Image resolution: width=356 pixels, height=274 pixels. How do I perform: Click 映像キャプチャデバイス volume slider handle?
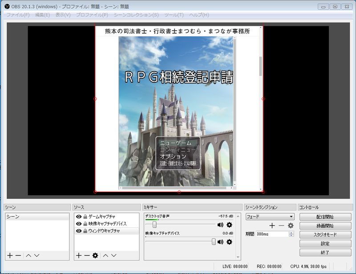click(x=214, y=242)
